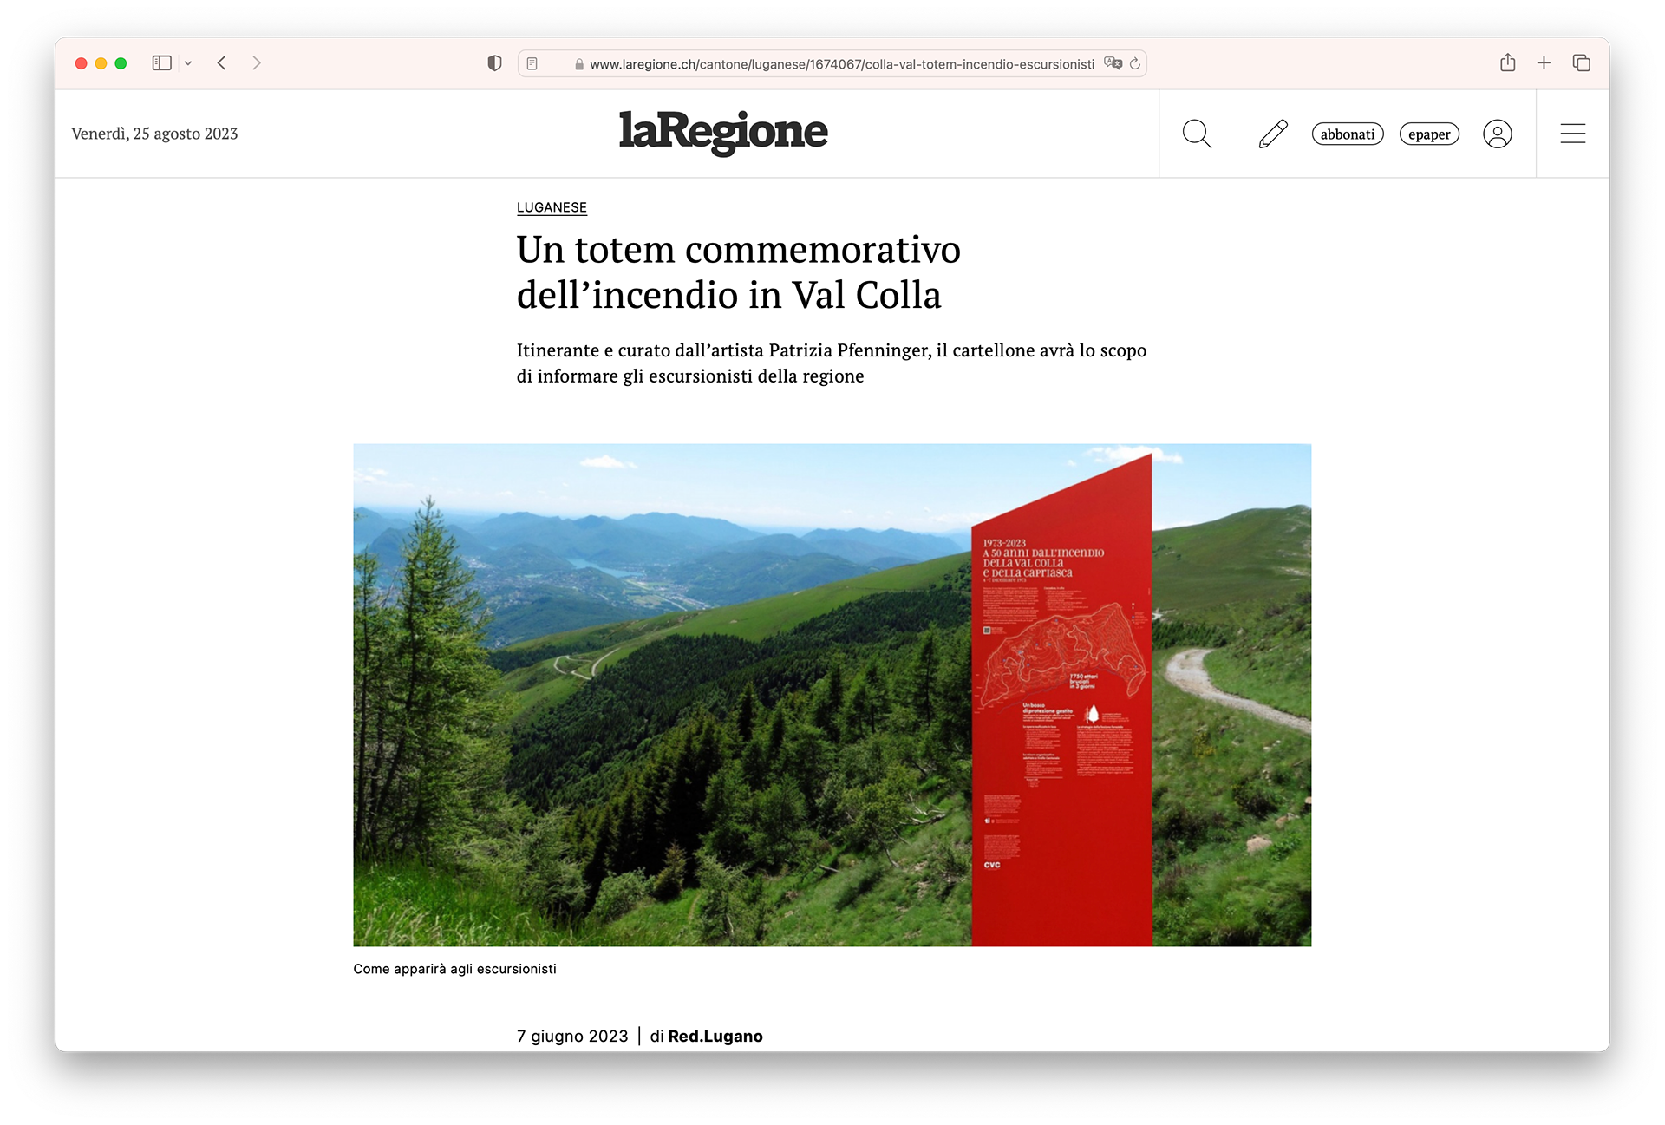Image resolution: width=1665 pixels, height=1125 pixels.
Task: Click the laRegione logo
Action: (x=723, y=132)
